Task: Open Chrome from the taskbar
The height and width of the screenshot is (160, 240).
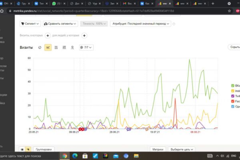Action: (x=64, y=156)
